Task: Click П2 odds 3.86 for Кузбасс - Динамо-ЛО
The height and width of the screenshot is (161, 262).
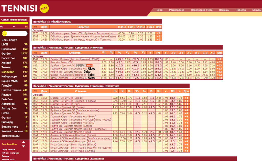Action: pyautogui.click(x=111, y=66)
